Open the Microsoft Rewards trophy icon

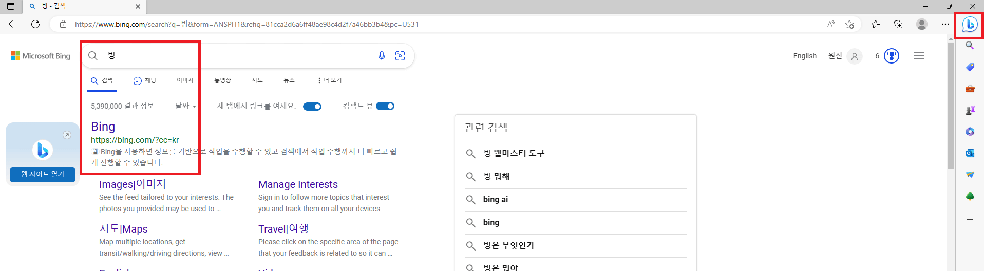point(892,56)
